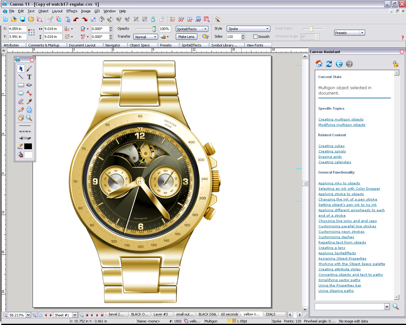Open Applying SpriteEffects link

click(337, 253)
